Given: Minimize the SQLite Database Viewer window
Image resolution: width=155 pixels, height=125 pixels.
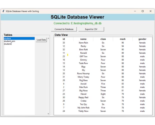Looking at the screenshot, I should tap(135, 11).
